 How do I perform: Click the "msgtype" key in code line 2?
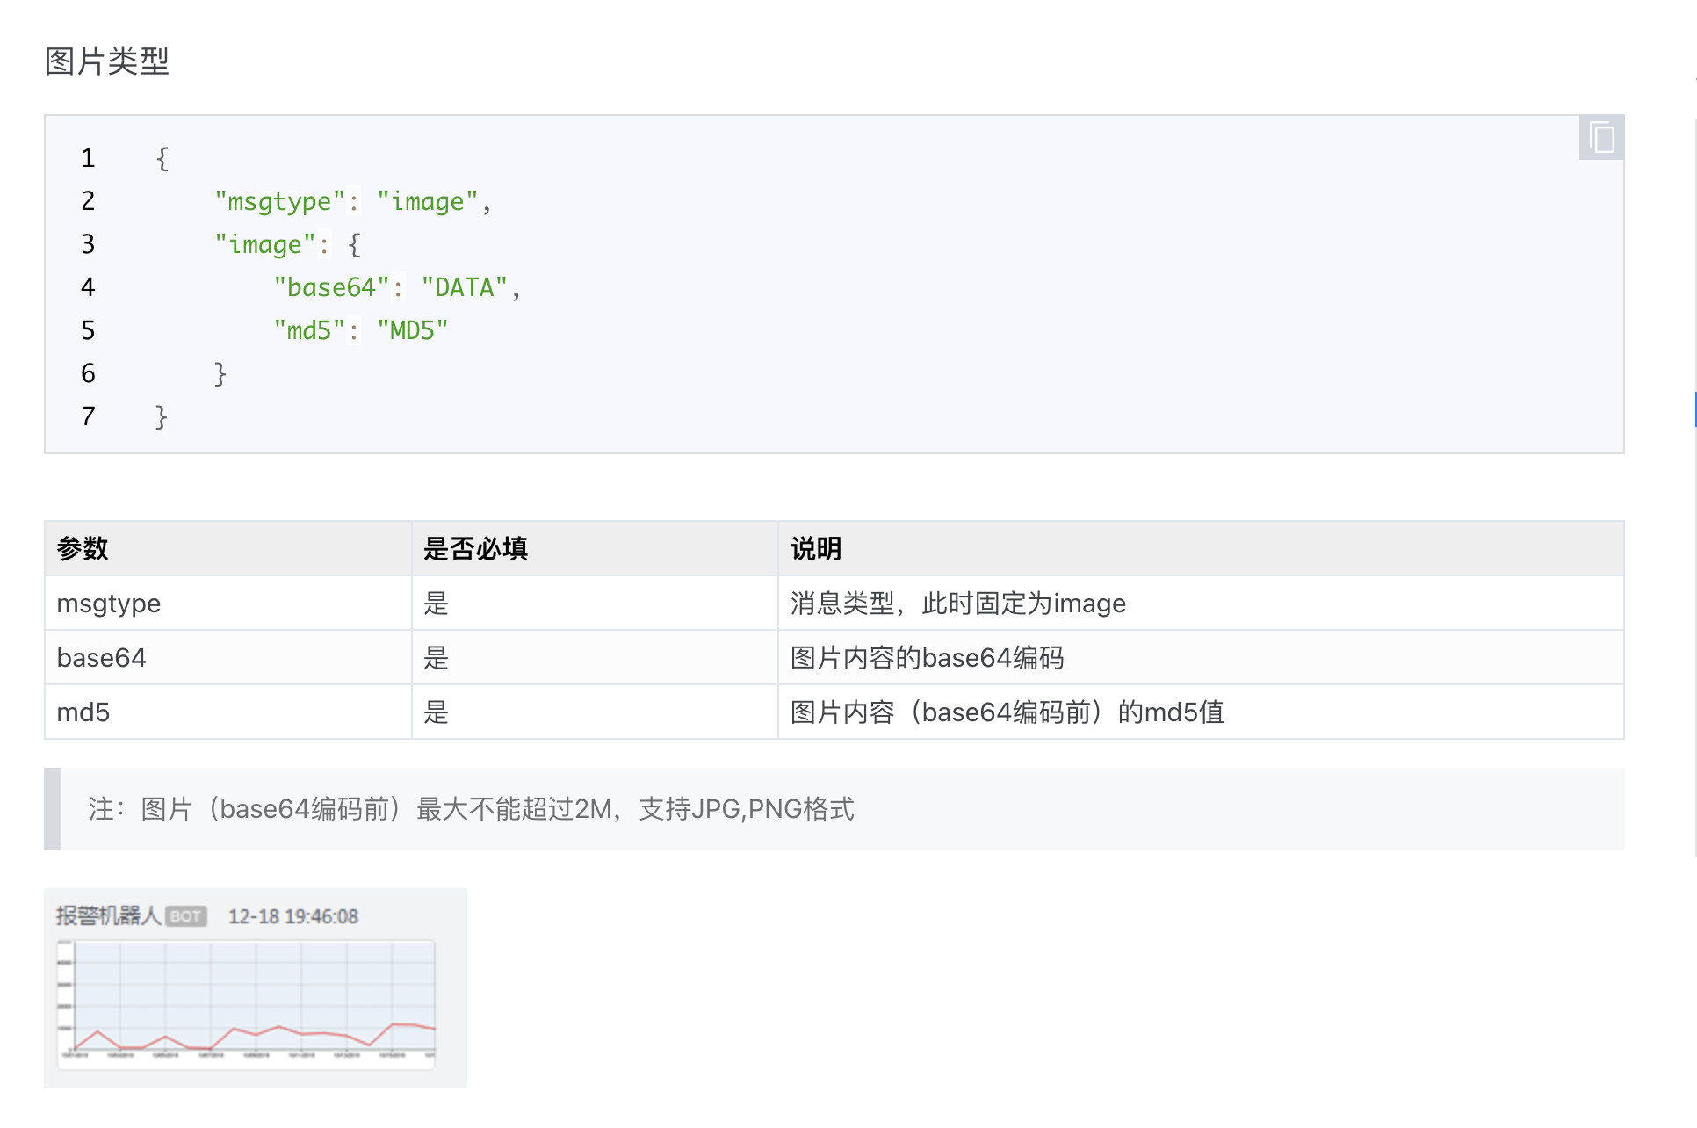click(279, 202)
